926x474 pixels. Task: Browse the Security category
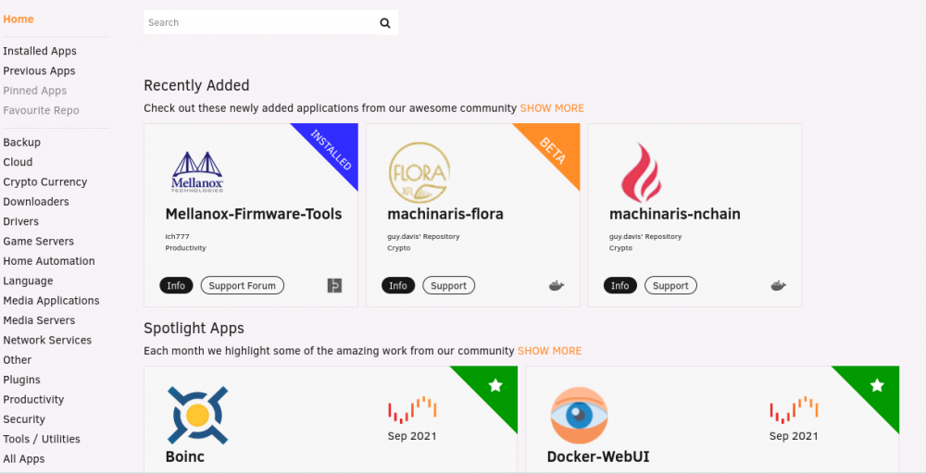(24, 419)
